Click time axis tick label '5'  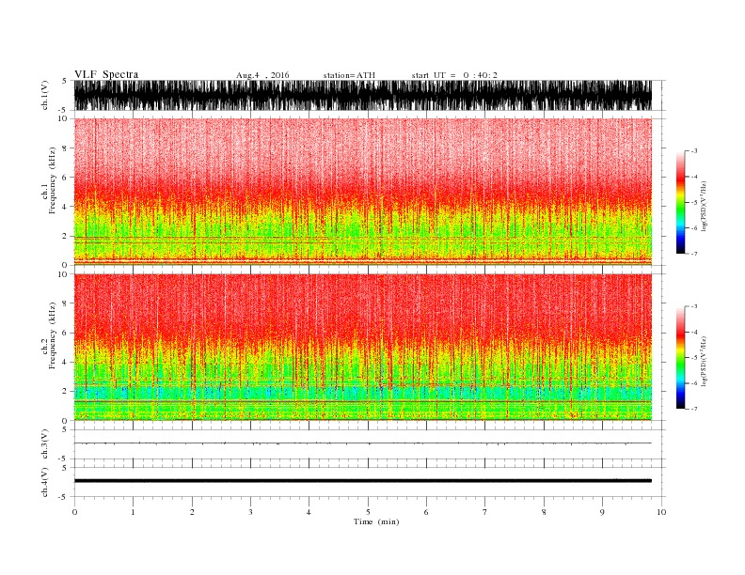(368, 512)
